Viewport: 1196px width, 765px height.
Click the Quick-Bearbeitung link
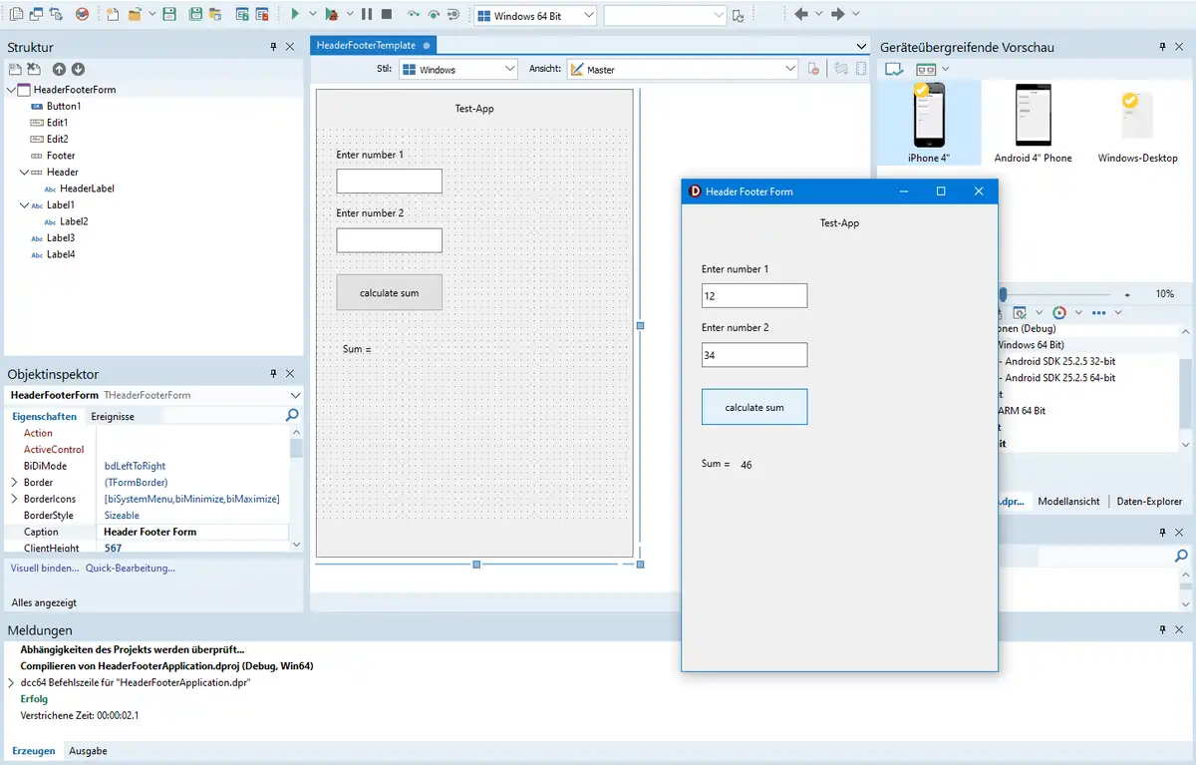click(x=131, y=569)
